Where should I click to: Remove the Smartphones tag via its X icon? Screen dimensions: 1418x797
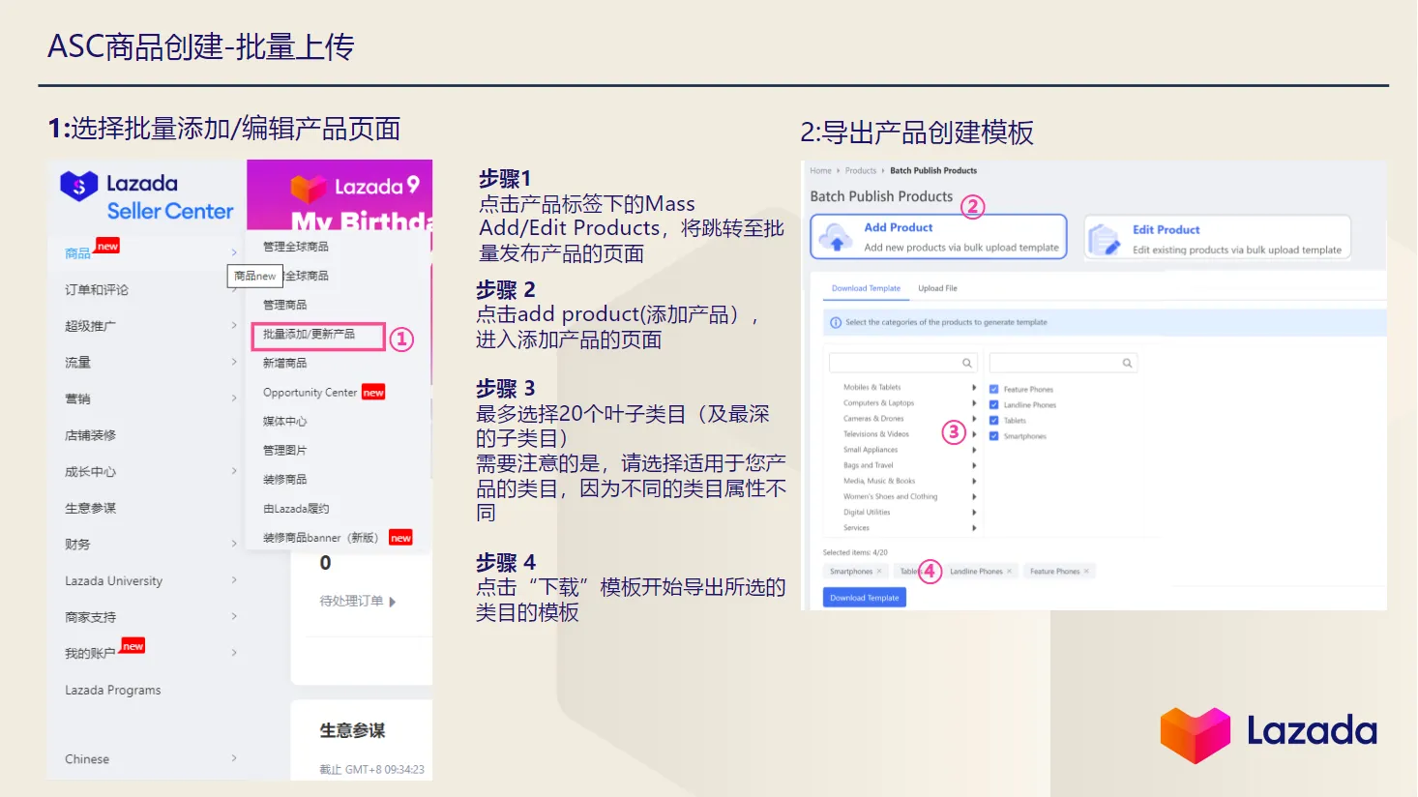click(880, 571)
